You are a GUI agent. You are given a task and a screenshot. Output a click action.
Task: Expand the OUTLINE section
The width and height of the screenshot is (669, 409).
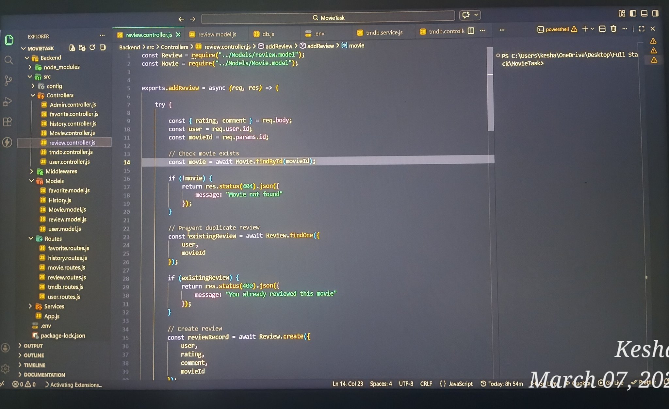(x=33, y=355)
